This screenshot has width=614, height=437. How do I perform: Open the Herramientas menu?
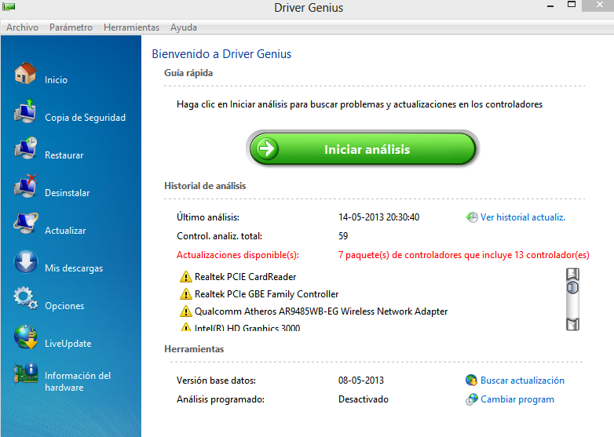tap(132, 27)
